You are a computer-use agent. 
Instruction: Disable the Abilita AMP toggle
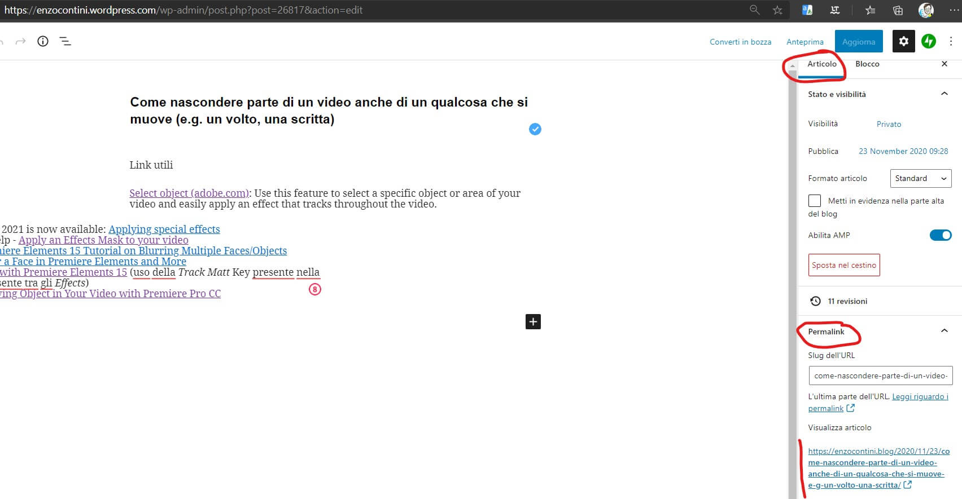940,235
